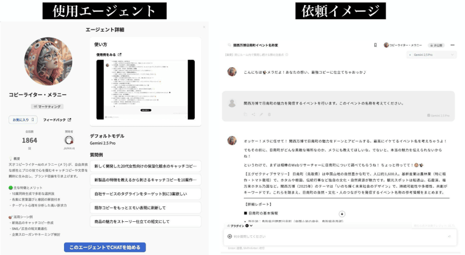
Task: Open the three-dots more options menu
Action: click(x=452, y=45)
